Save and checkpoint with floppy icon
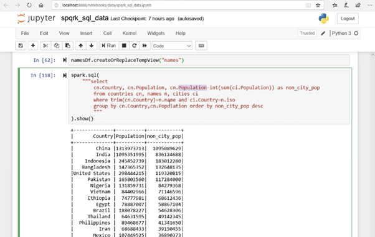This screenshot has height=237, width=375. (x=21, y=45)
